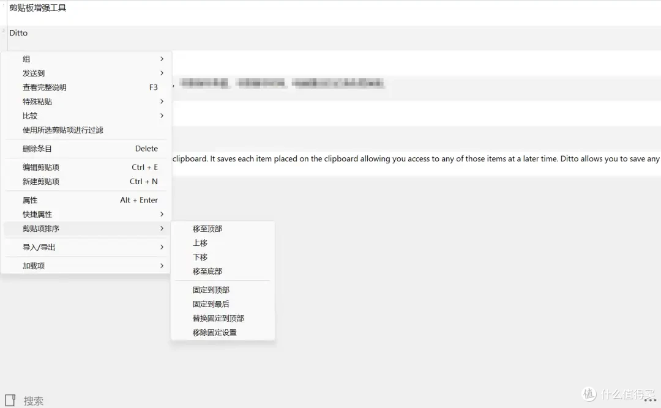Viewport: 661px width, 408px height.
Task: Click the chevron beside 导入/导出
Action: pos(162,247)
